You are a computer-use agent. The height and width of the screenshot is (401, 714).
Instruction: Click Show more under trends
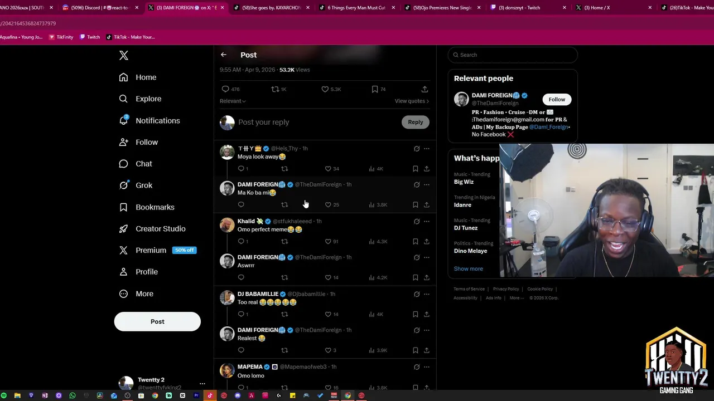point(469,268)
